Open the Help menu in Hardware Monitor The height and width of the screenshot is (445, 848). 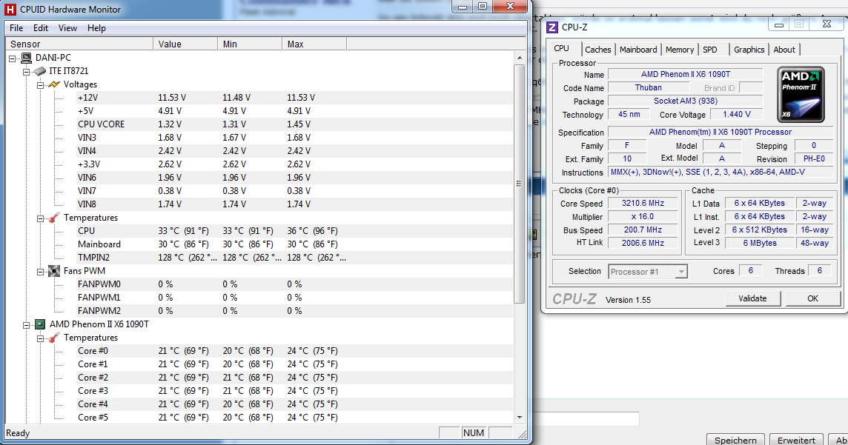[97, 28]
